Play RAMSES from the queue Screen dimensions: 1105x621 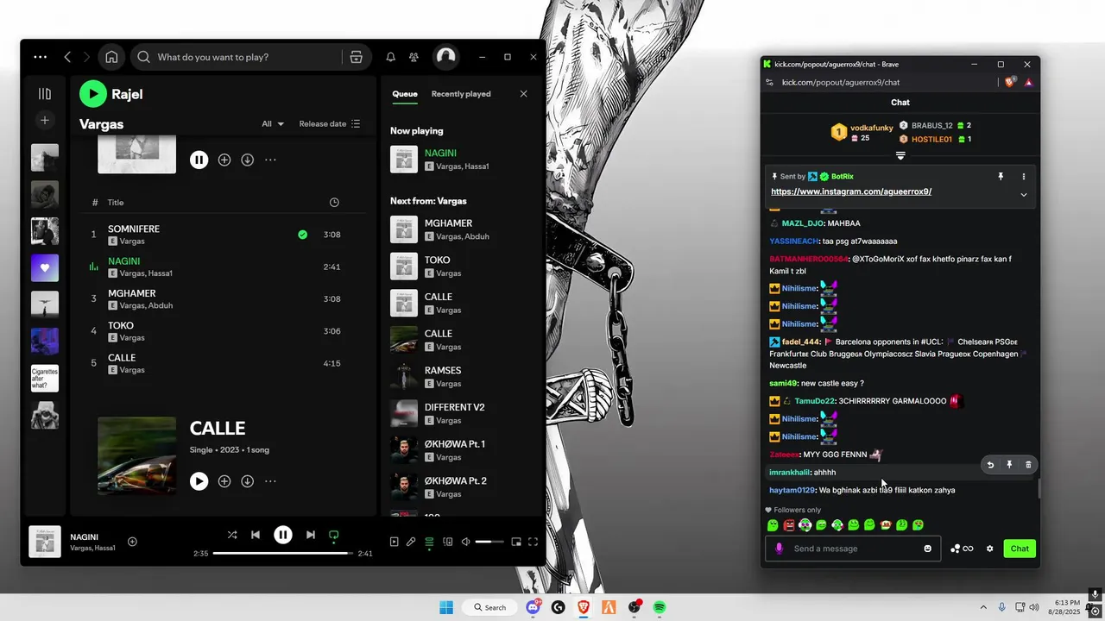pyautogui.click(x=462, y=377)
